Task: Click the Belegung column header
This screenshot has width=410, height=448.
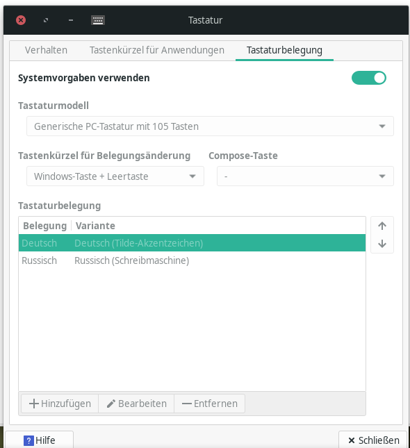Action: (x=45, y=226)
